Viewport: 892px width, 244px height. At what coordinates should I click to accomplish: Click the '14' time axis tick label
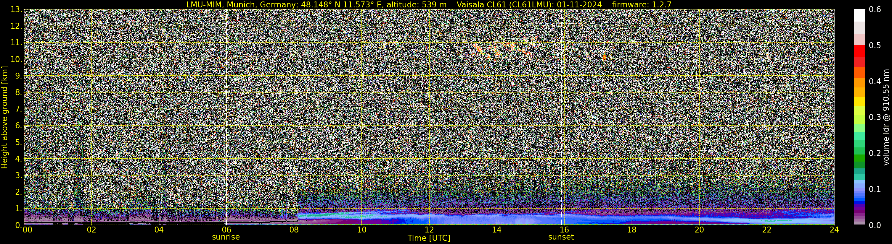point(496,230)
